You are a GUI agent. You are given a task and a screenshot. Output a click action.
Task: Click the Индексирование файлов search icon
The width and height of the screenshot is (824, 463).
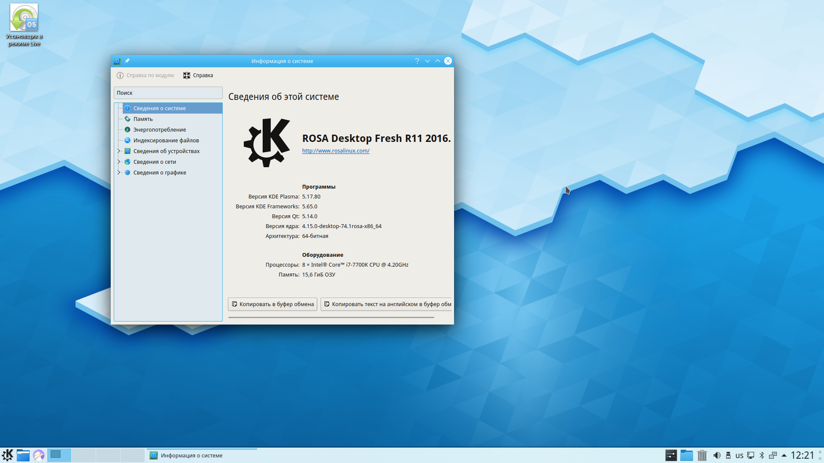(127, 140)
